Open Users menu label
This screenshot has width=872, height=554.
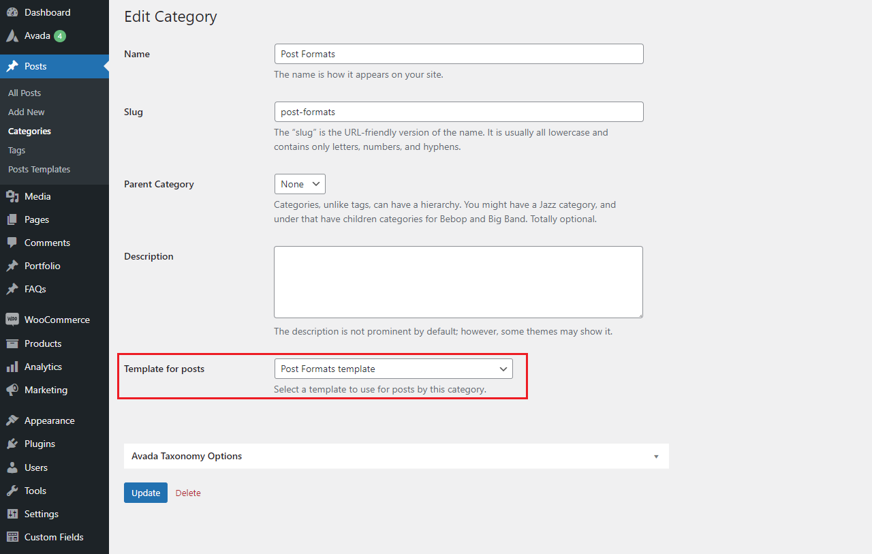coord(36,467)
